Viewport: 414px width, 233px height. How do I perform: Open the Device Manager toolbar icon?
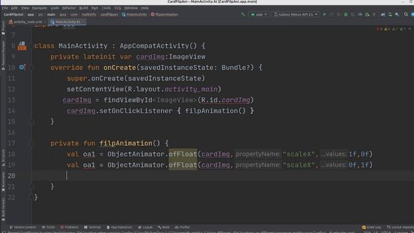pyautogui.click(x=390, y=14)
